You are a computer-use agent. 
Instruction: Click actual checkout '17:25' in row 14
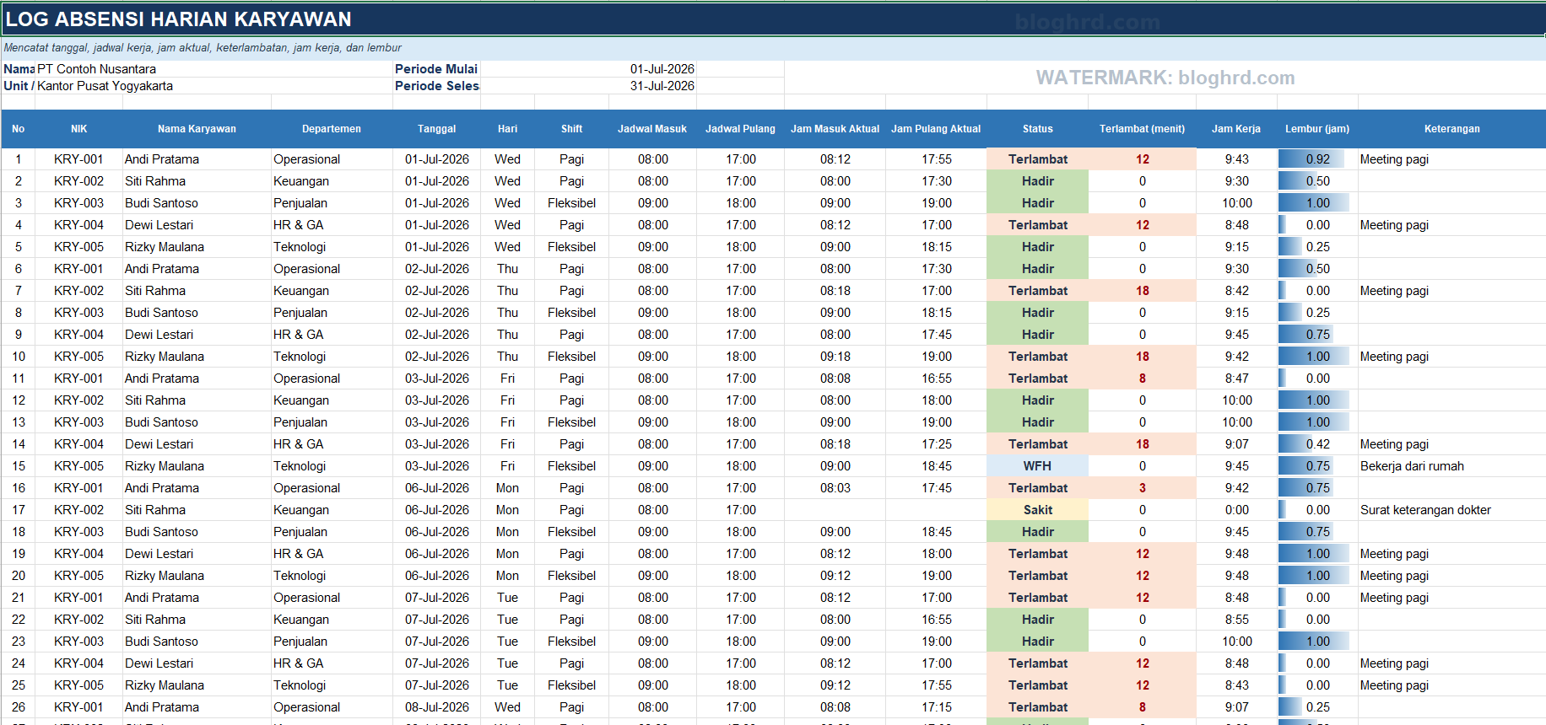click(x=936, y=444)
